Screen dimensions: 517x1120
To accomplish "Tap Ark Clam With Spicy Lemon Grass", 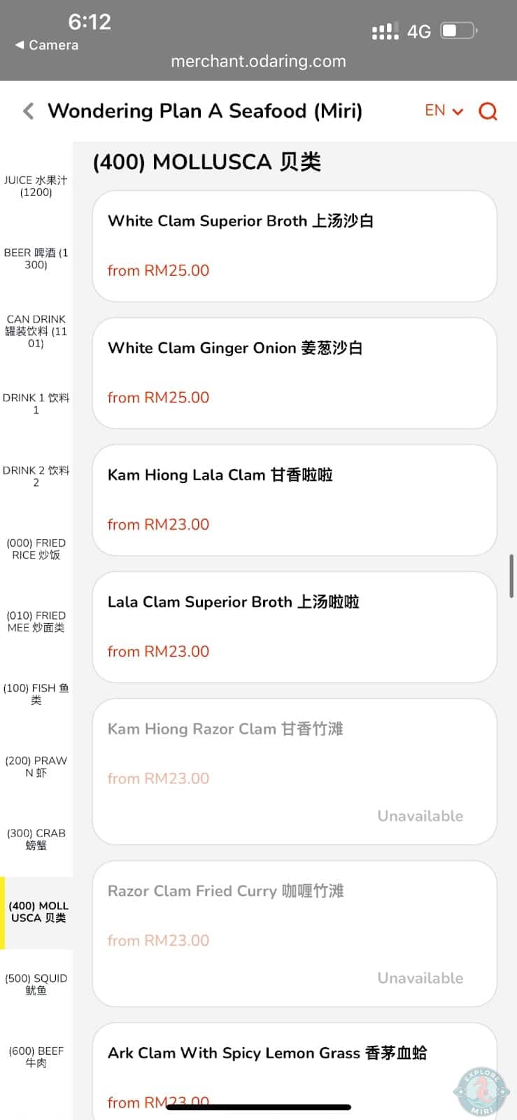I will point(295,1071).
